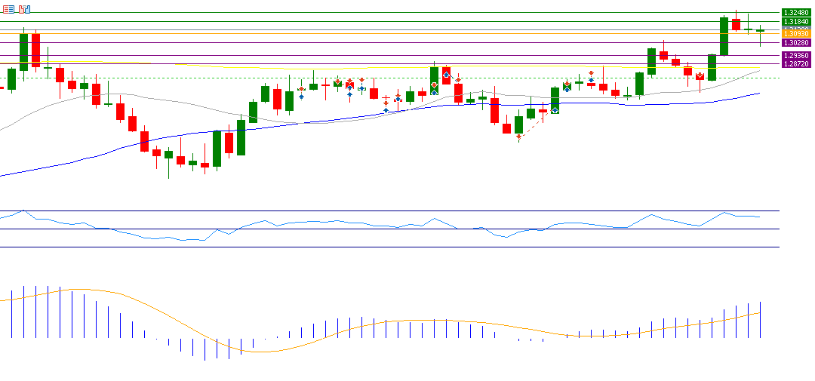Click the tallest green candle at far right
This screenshot has height=381, width=815.
[x=724, y=36]
